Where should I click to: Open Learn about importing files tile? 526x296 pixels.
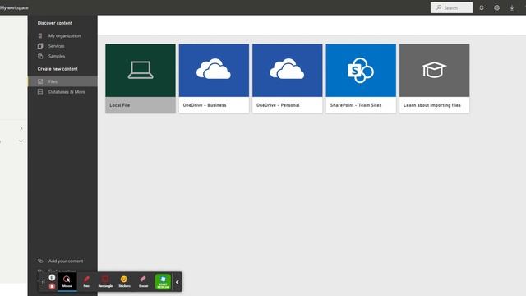[x=434, y=78]
